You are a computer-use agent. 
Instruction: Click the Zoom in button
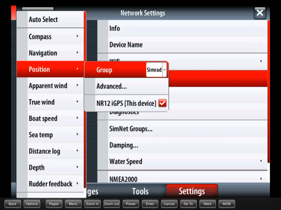(92, 204)
